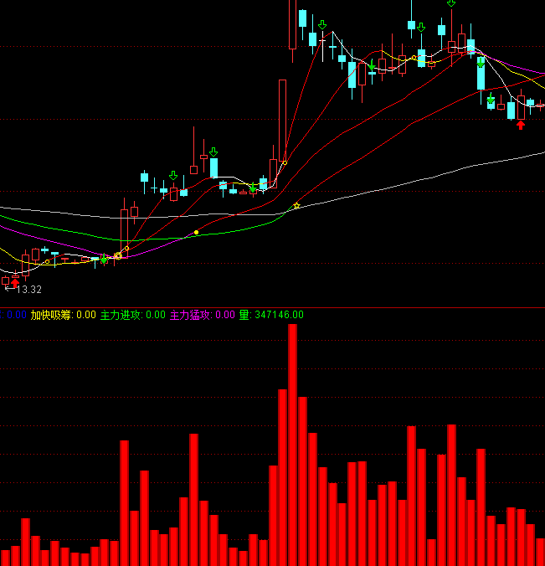The height and width of the screenshot is (566, 545).
Task: Click the magenta 主力猛攻 indicator label
Action: pyautogui.click(x=191, y=315)
